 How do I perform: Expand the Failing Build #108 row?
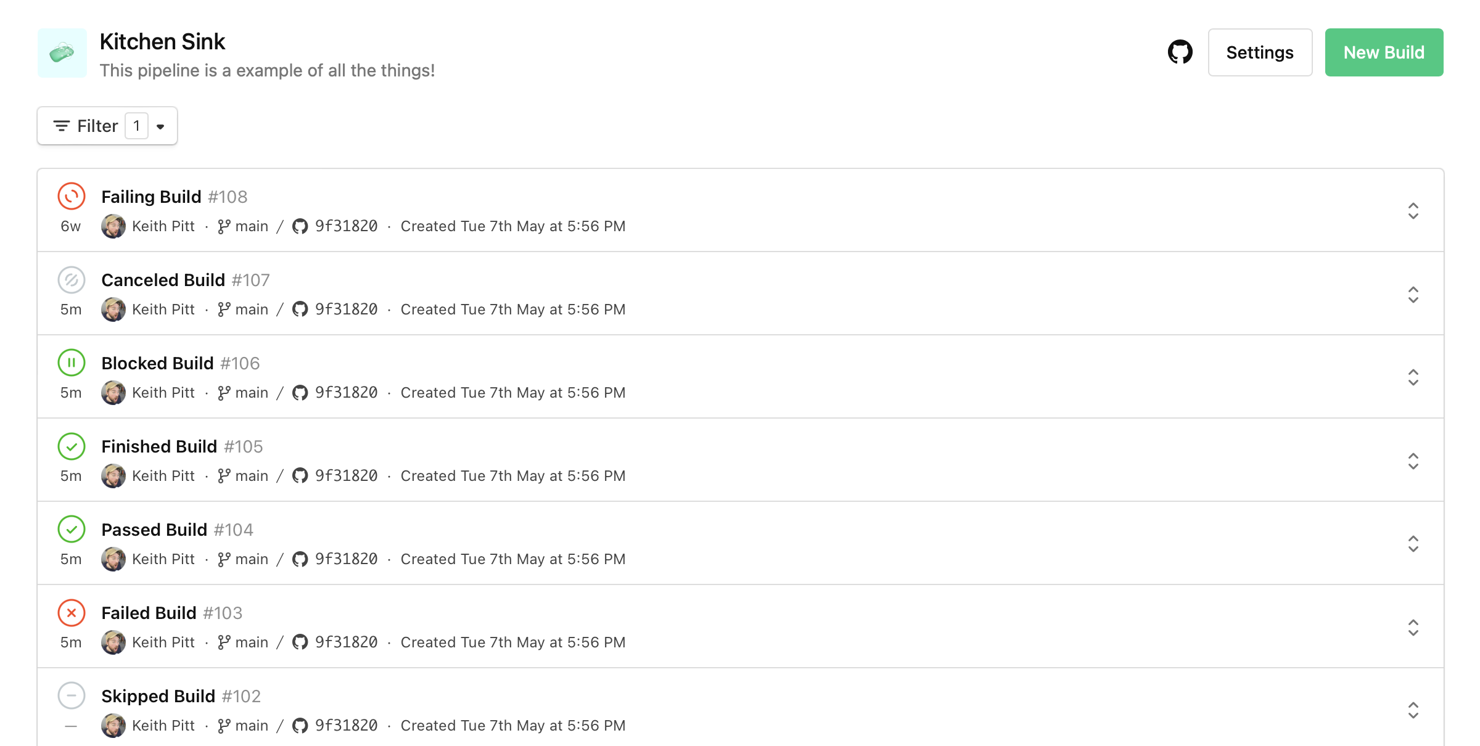[1413, 211]
